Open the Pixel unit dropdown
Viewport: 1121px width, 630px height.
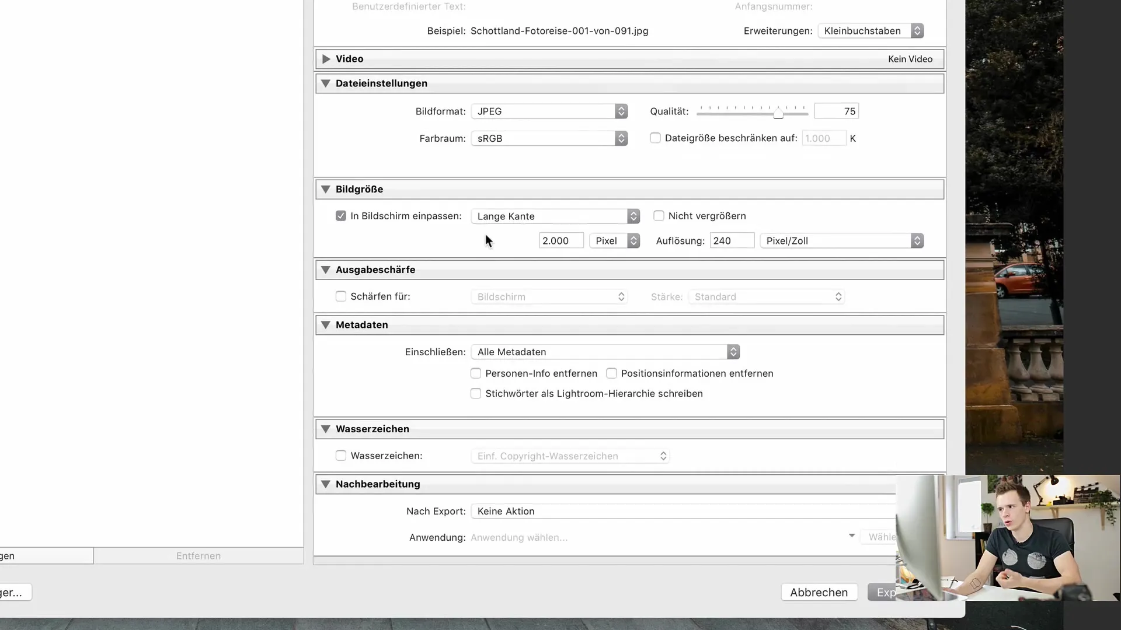(x=615, y=241)
